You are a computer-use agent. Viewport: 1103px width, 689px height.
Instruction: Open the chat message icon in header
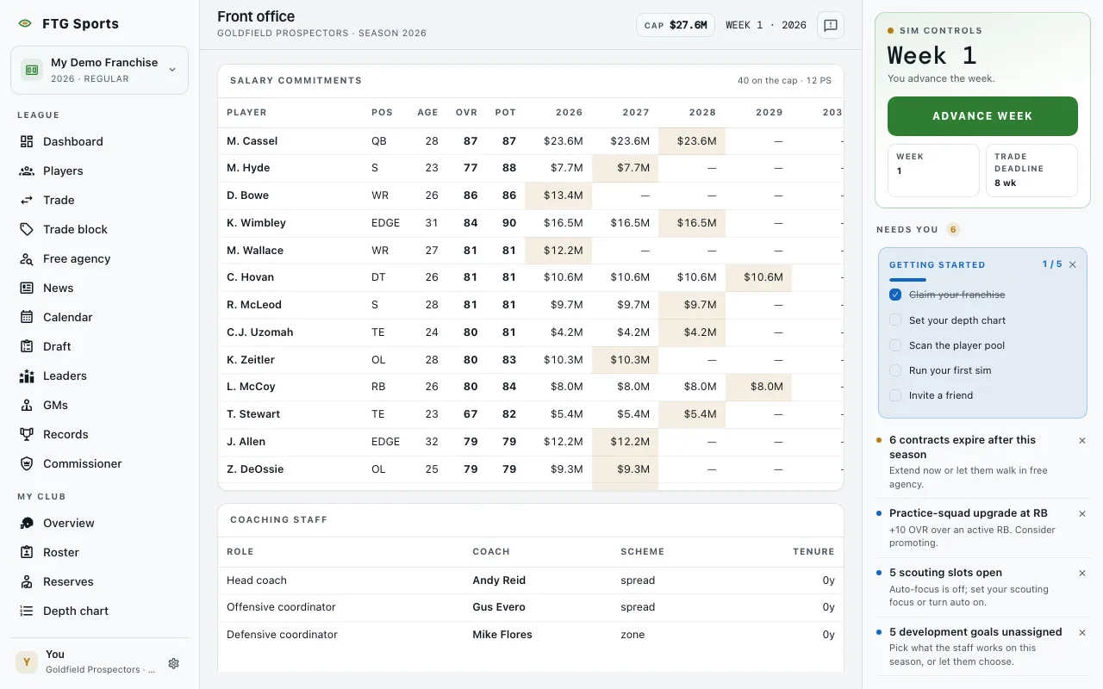831,25
